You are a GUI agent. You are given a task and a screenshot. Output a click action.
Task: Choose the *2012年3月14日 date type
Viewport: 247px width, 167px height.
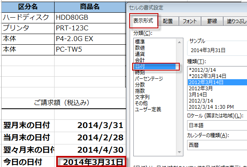click(x=217, y=76)
